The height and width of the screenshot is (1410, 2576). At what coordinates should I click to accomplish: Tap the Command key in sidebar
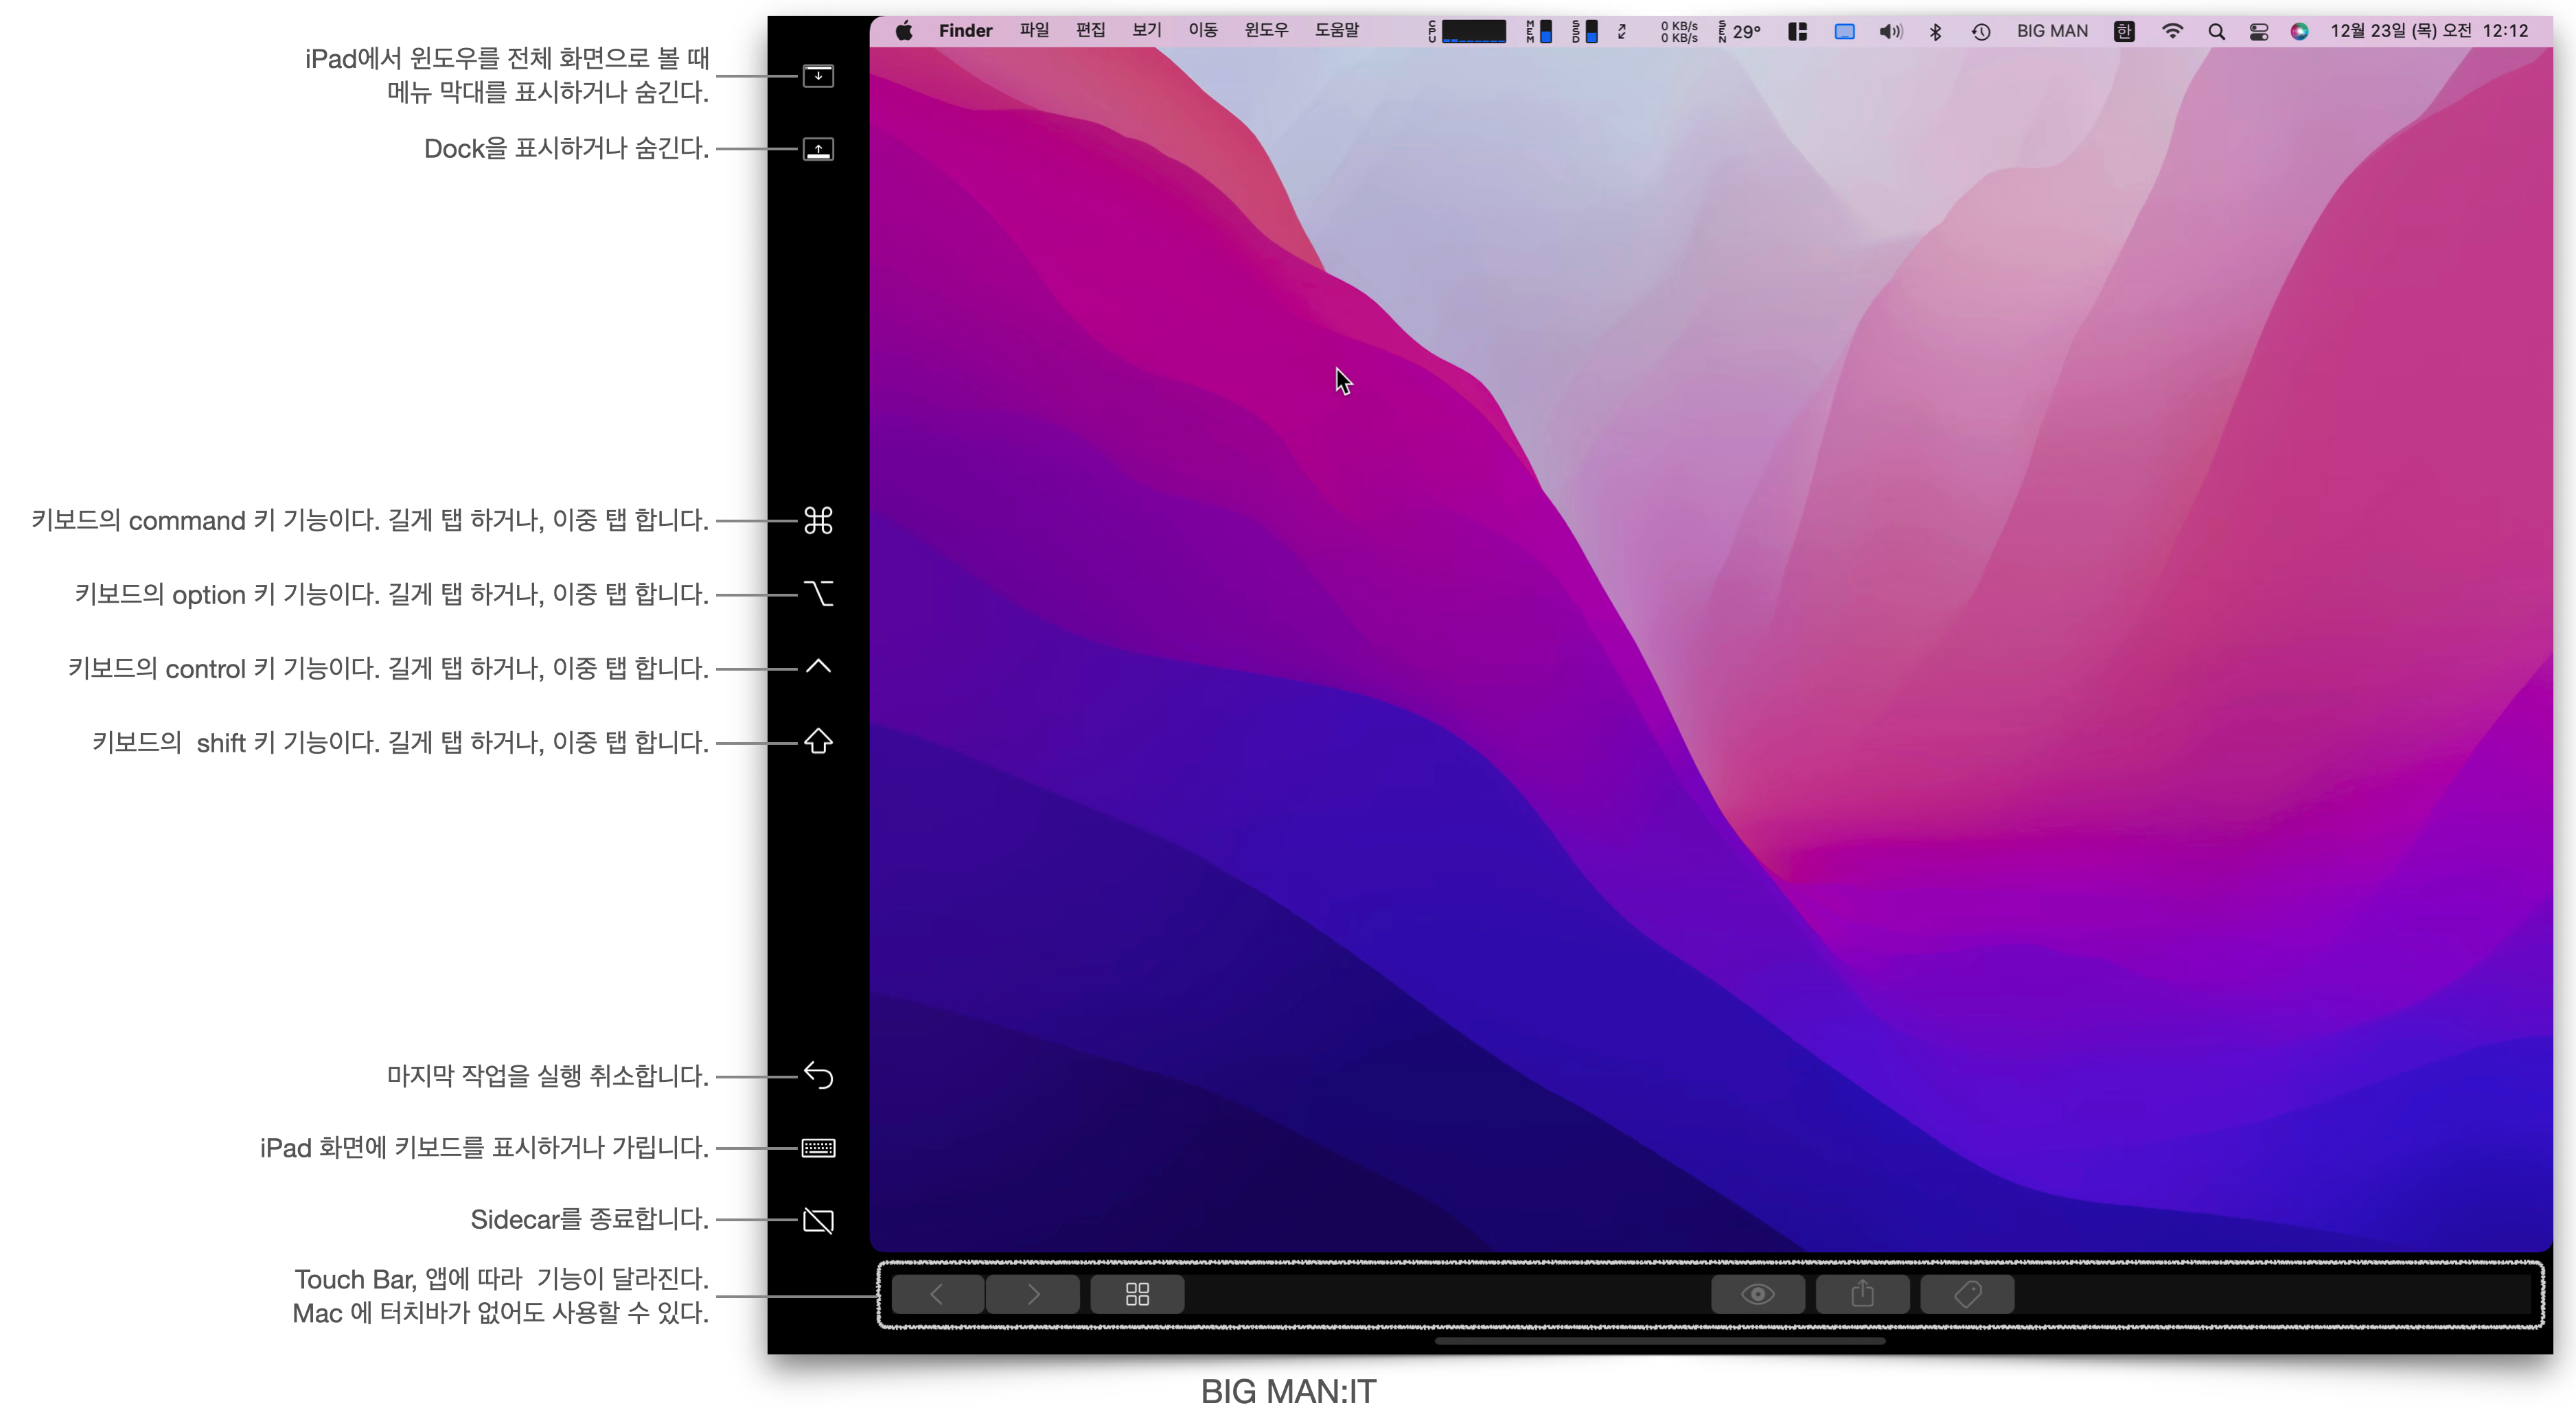(x=818, y=521)
